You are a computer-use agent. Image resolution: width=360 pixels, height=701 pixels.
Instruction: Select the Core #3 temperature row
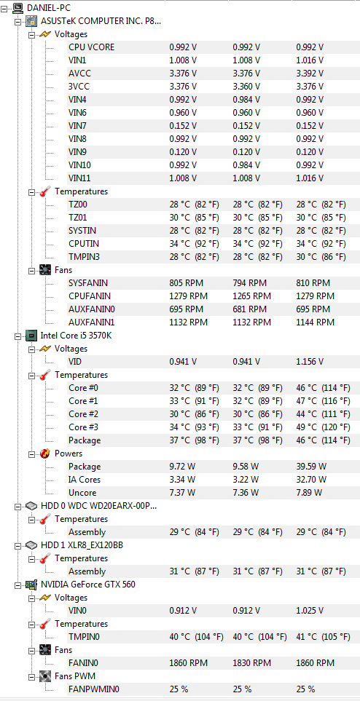tap(213, 427)
